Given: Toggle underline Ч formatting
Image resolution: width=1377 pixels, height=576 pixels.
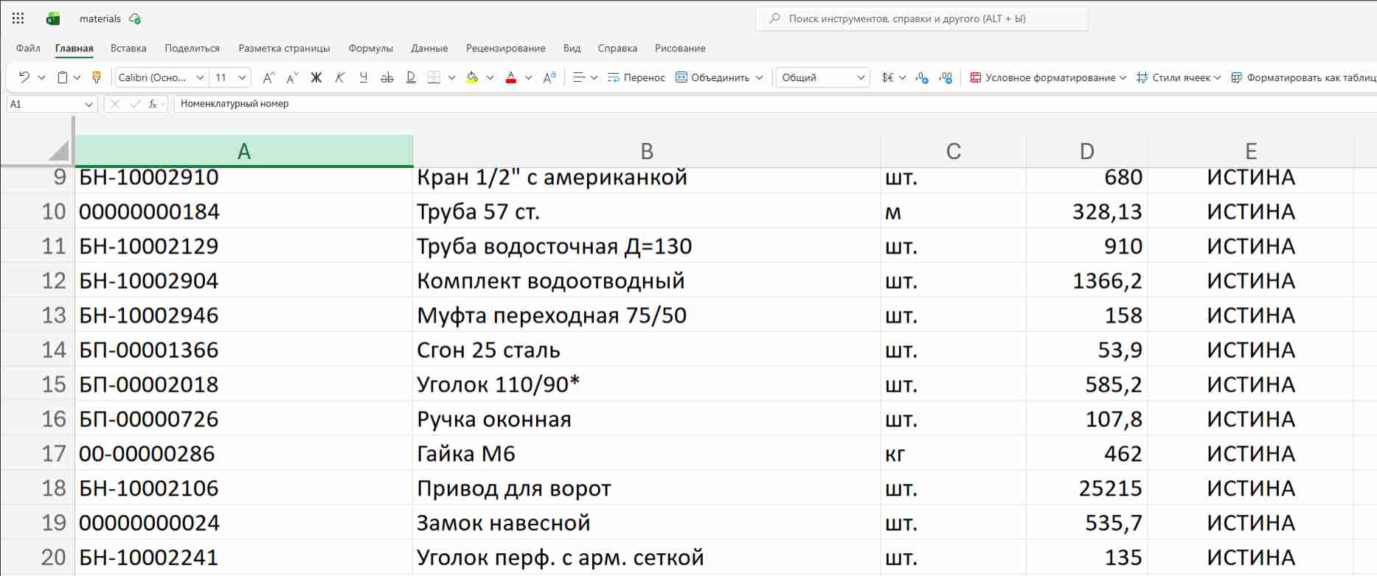Looking at the screenshot, I should (364, 77).
